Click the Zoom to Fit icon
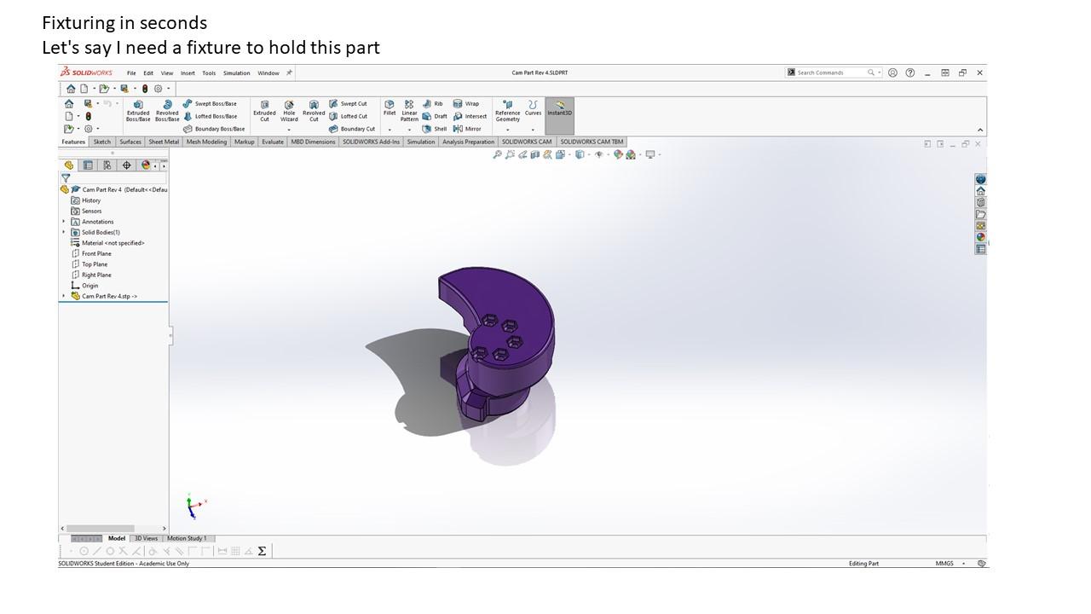Image resolution: width=1091 pixels, height=614 pixels. [x=497, y=154]
